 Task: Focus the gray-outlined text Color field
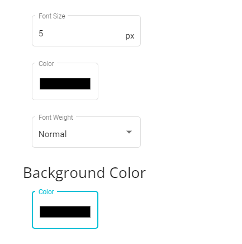coord(65,81)
